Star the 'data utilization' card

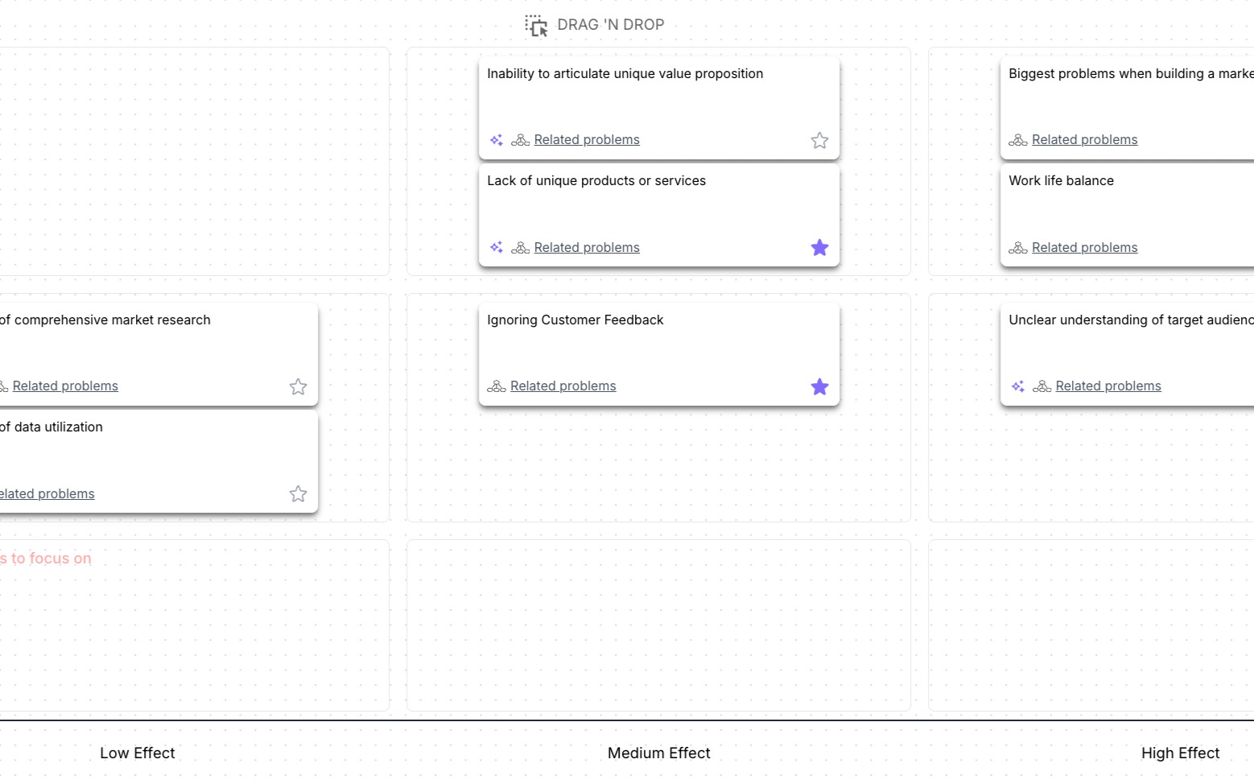[x=298, y=494]
